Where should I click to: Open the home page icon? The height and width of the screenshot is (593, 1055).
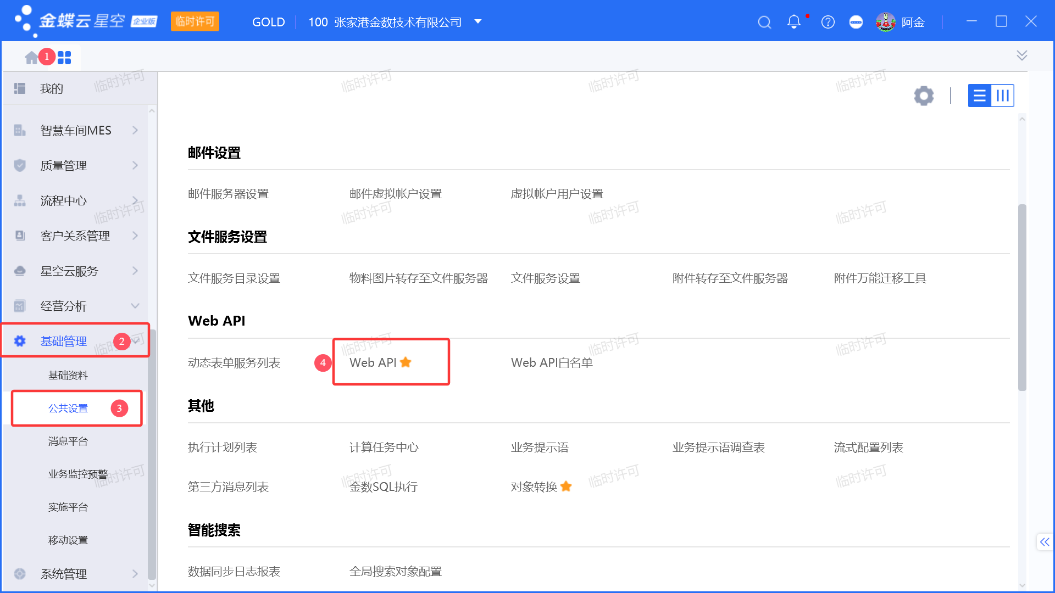31,57
